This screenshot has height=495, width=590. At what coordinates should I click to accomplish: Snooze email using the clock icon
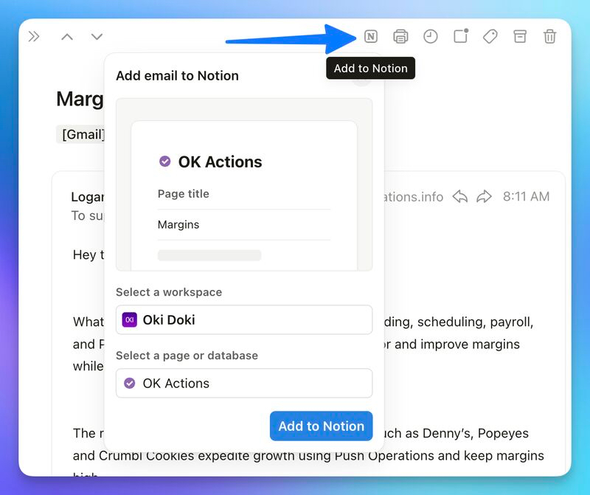pyautogui.click(x=430, y=36)
